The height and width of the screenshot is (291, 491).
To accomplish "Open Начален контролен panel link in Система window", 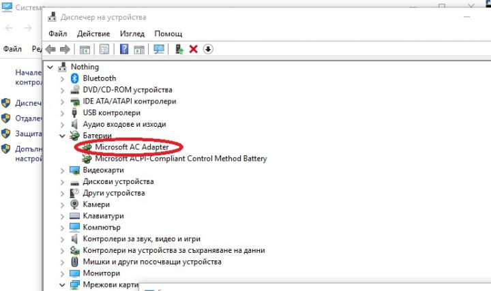I will point(28,77).
